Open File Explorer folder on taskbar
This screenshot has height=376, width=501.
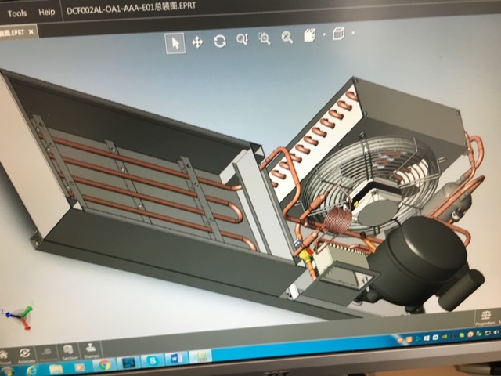(56, 369)
